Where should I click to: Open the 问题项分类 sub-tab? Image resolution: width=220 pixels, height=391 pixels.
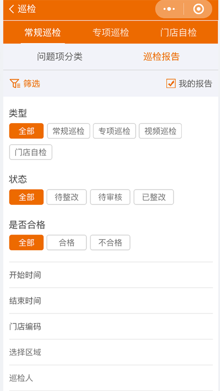(60, 57)
